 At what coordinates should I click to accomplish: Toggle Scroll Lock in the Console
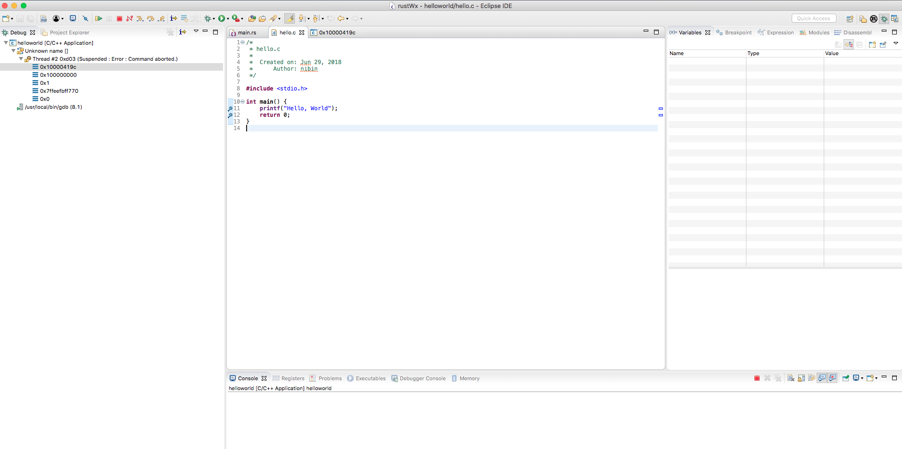[802, 378]
